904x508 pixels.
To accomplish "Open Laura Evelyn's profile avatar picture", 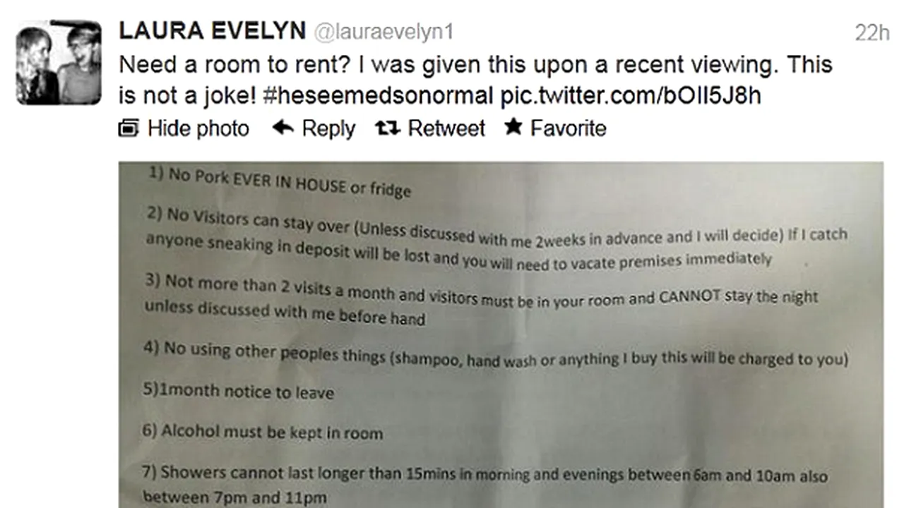I will 59,62.
